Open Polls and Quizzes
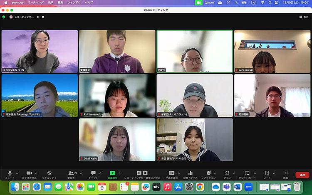Image resolution: width=312 pixels, height=195 pixels. tap(191, 173)
